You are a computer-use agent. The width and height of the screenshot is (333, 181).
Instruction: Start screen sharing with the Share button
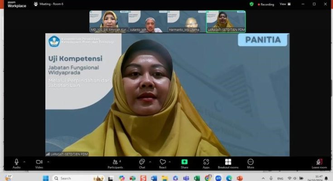184,162
